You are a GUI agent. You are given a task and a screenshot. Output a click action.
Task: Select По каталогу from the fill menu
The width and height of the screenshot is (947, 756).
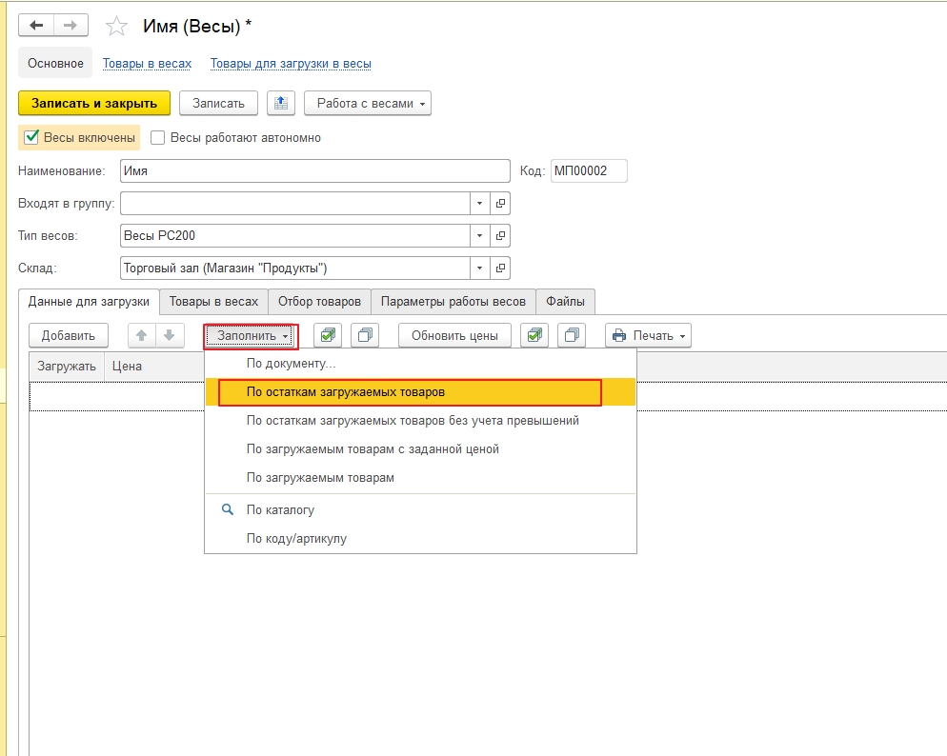click(280, 510)
